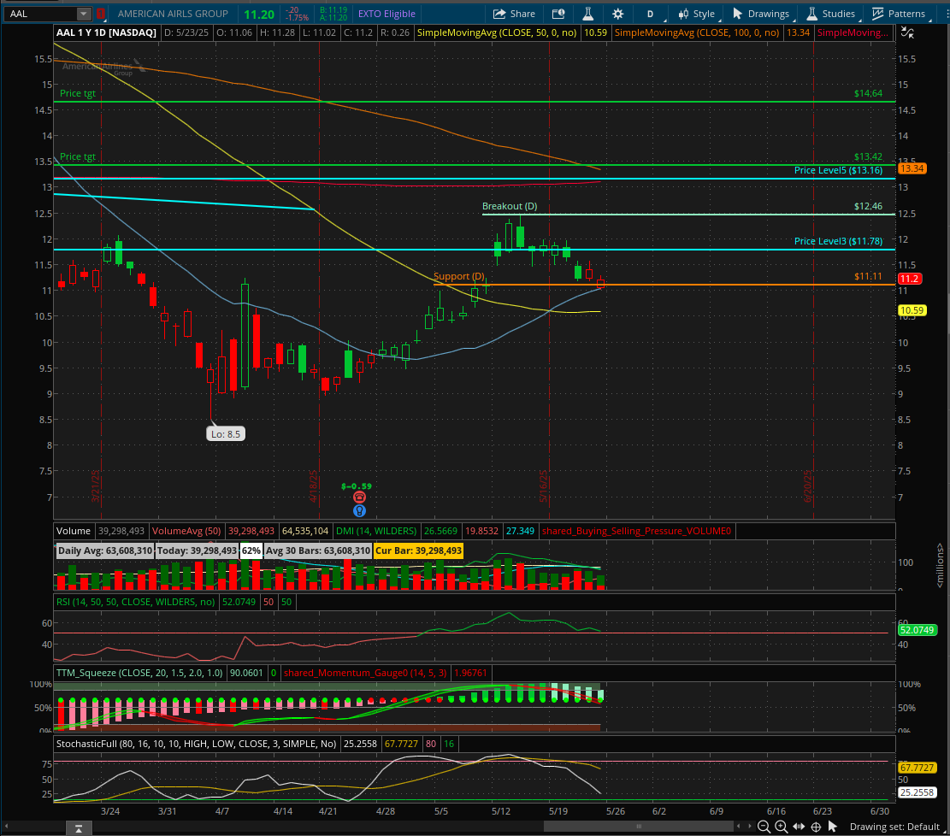The height and width of the screenshot is (836, 950).
Task: Zoom in using the plus magnifier
Action: (x=781, y=827)
